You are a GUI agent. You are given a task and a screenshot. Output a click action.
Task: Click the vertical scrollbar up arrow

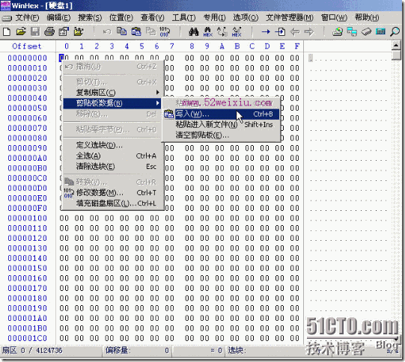[396, 46]
